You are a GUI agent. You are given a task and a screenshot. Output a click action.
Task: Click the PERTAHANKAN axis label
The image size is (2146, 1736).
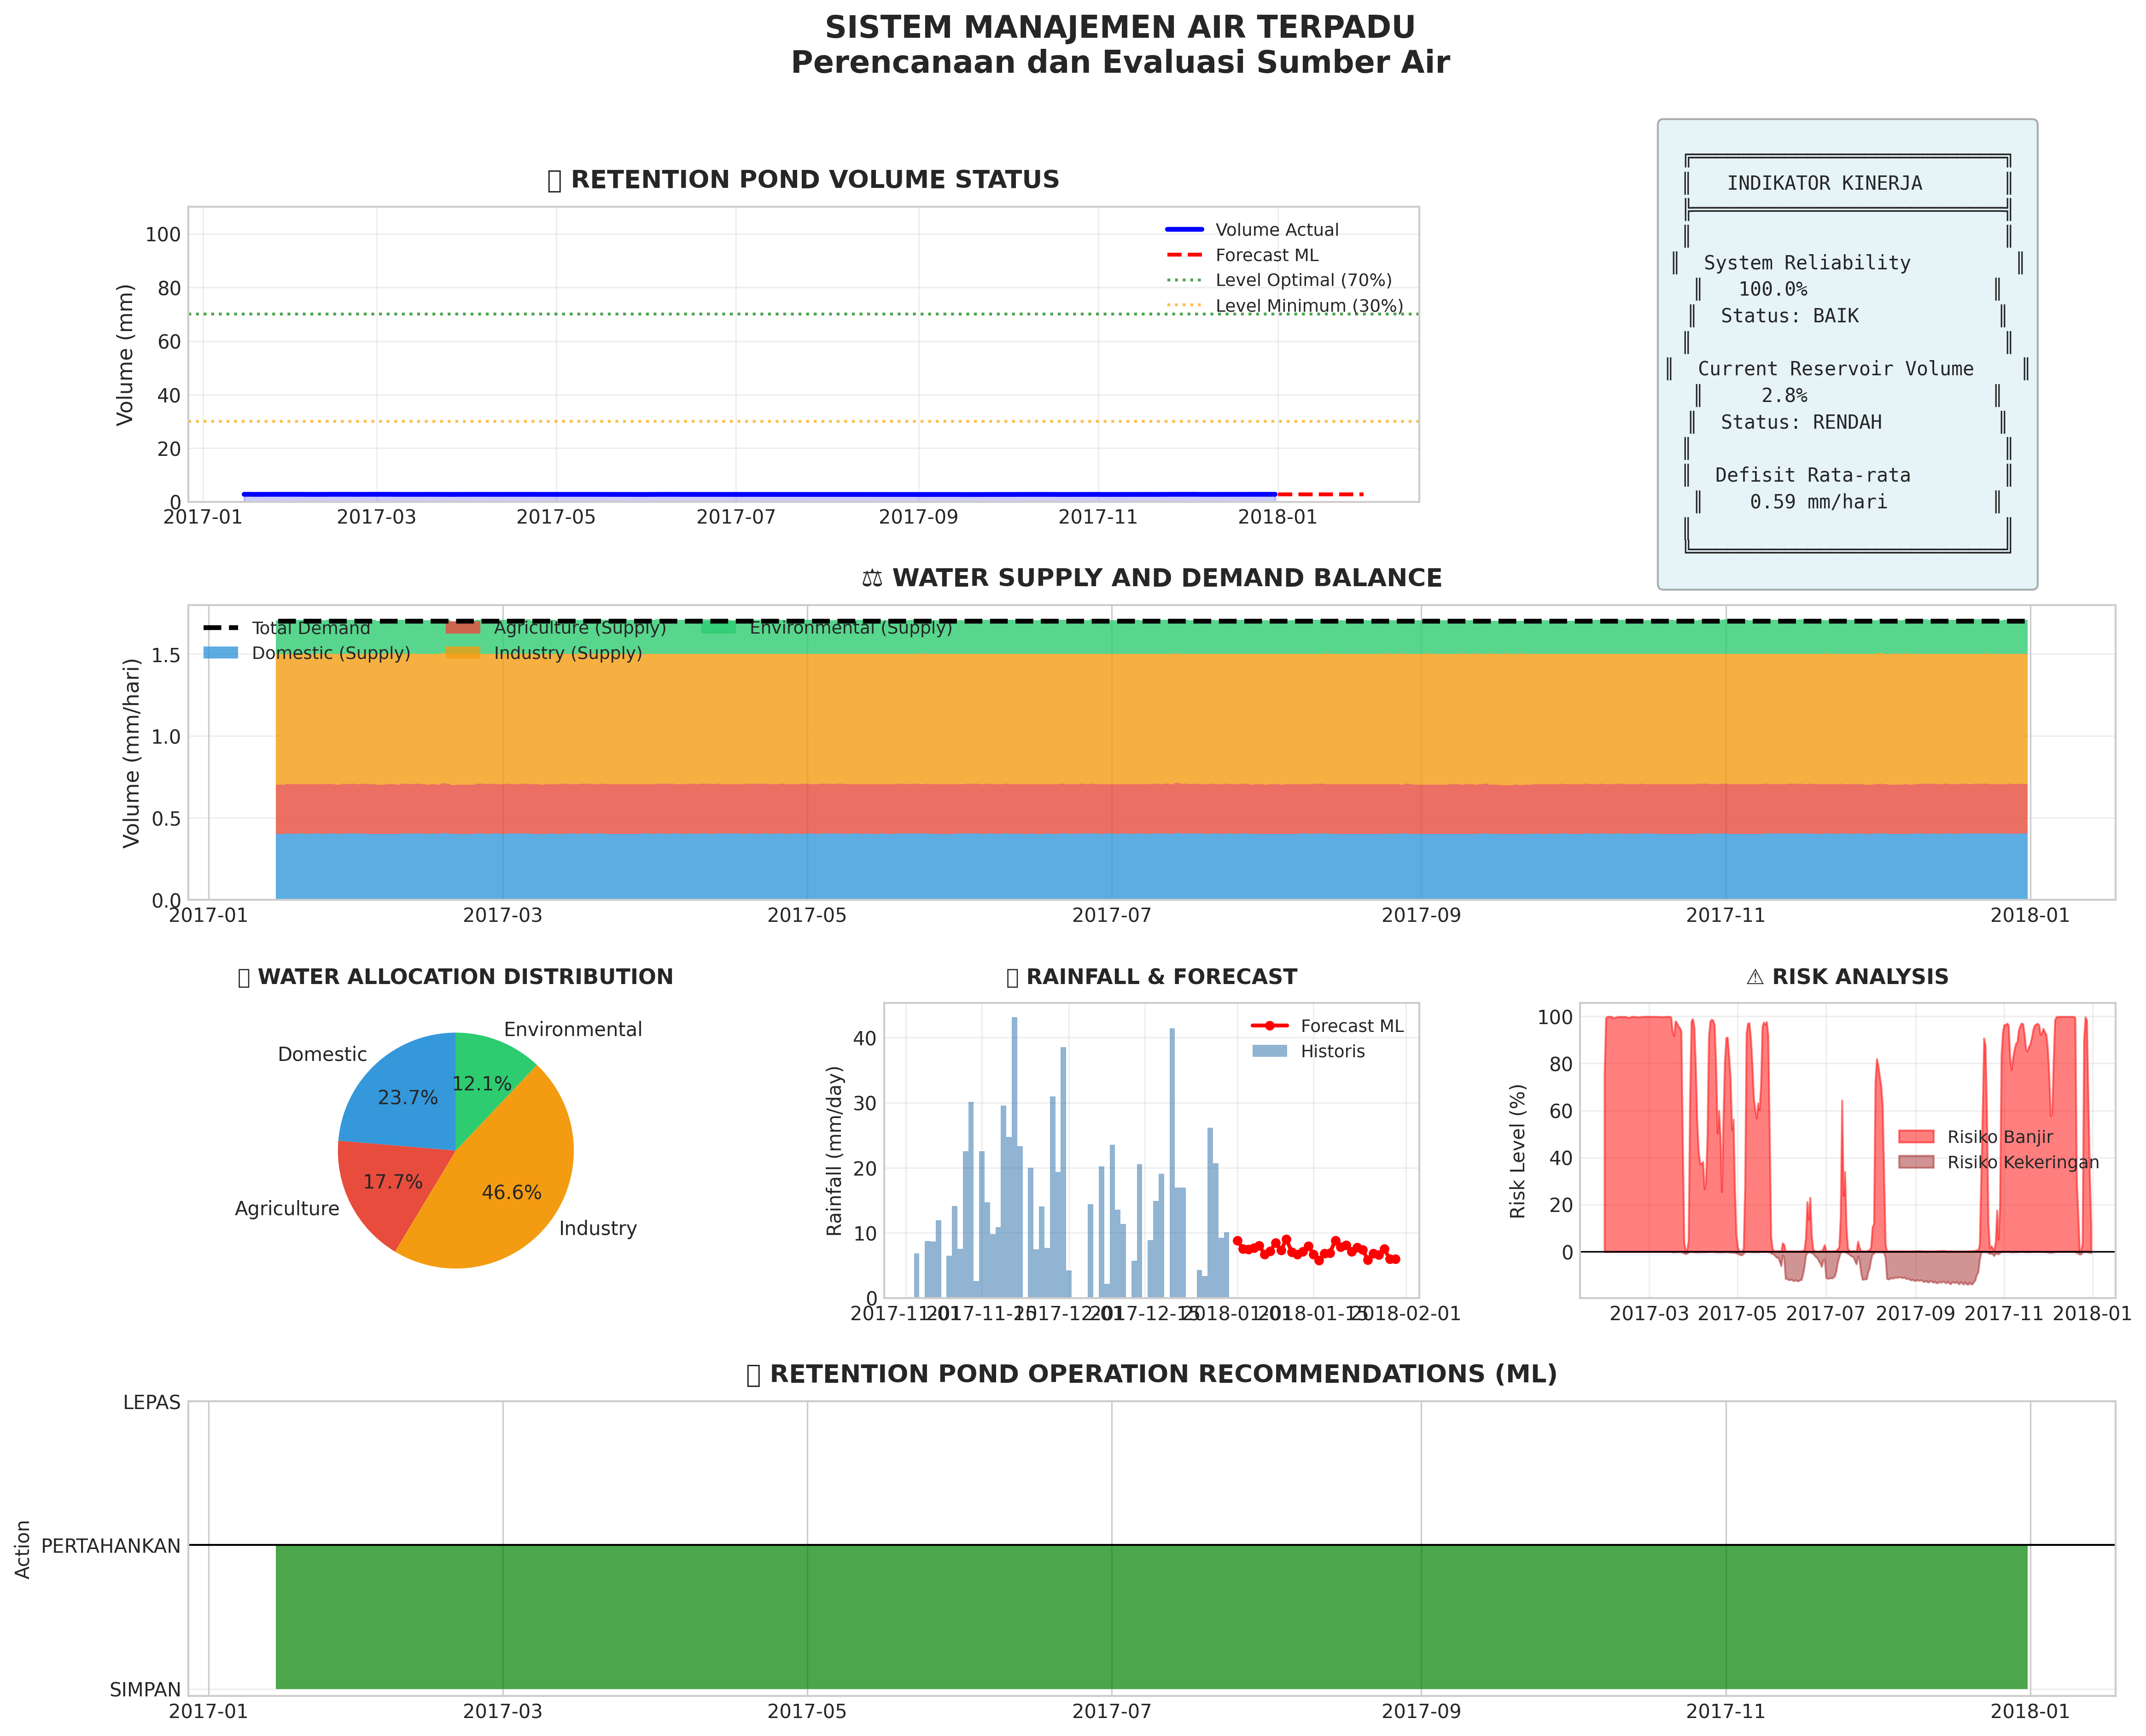pyautogui.click(x=111, y=1546)
